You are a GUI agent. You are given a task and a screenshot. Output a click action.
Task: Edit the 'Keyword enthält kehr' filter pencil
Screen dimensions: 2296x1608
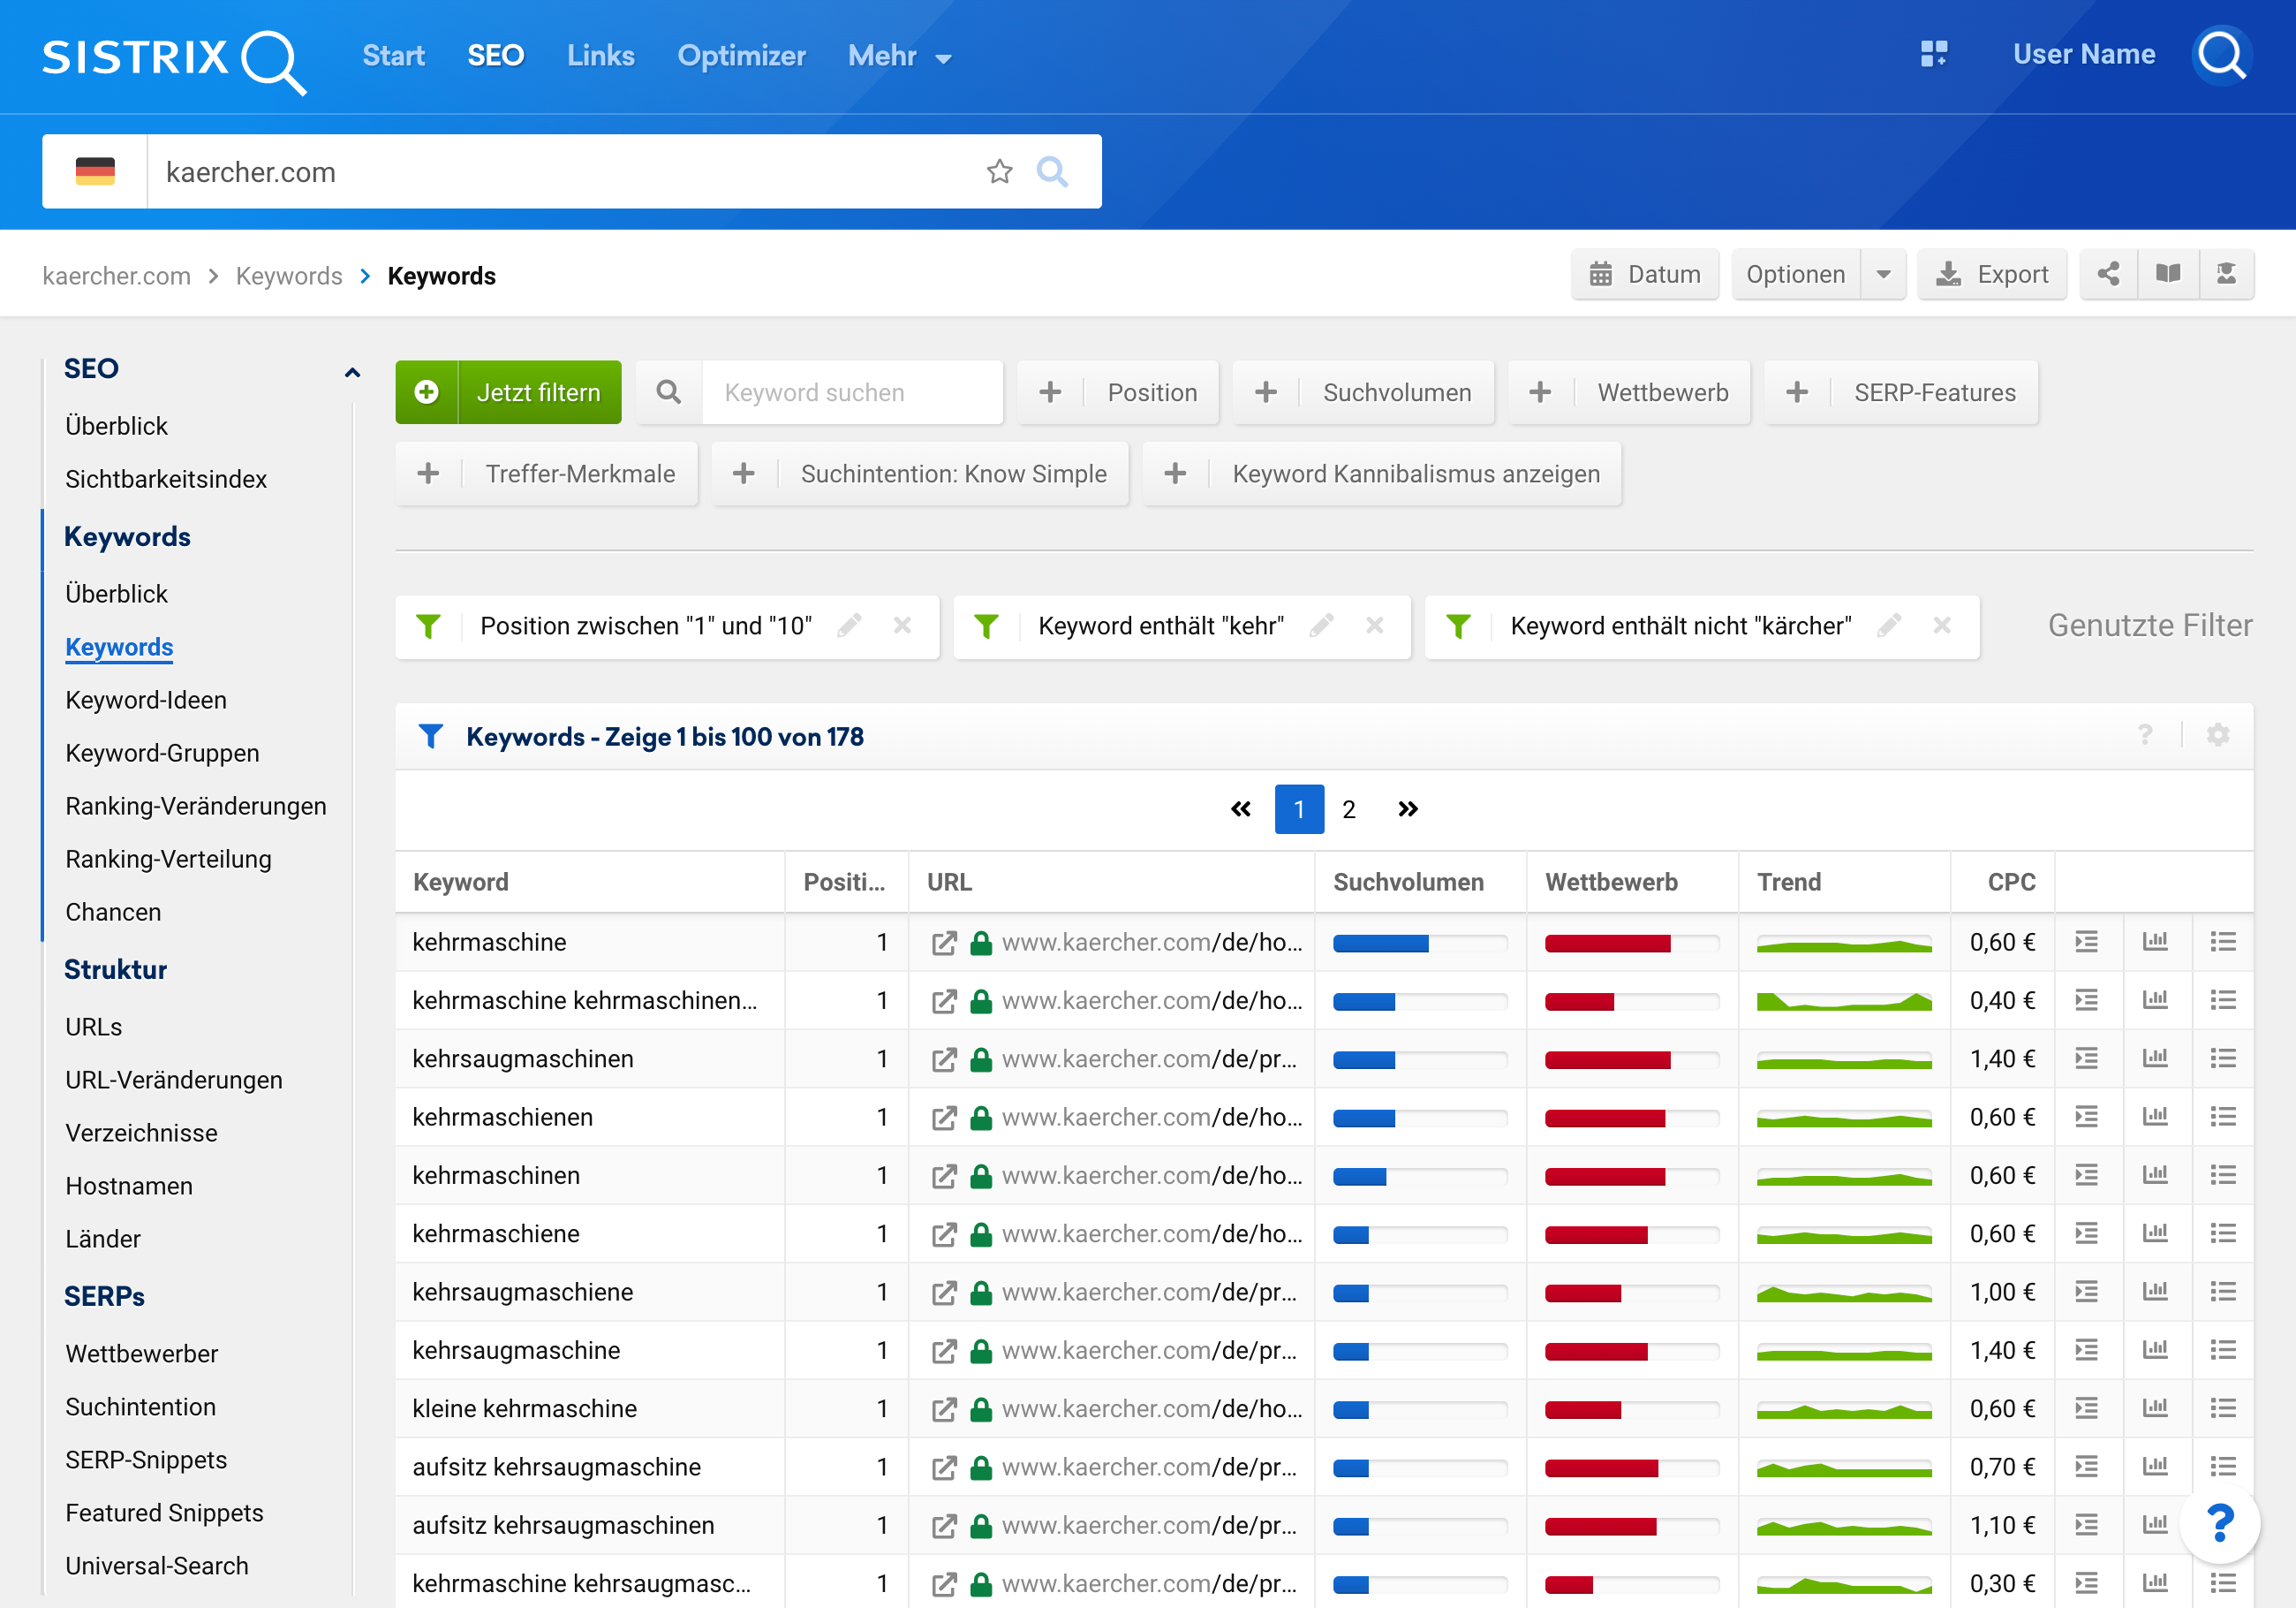tap(1321, 626)
